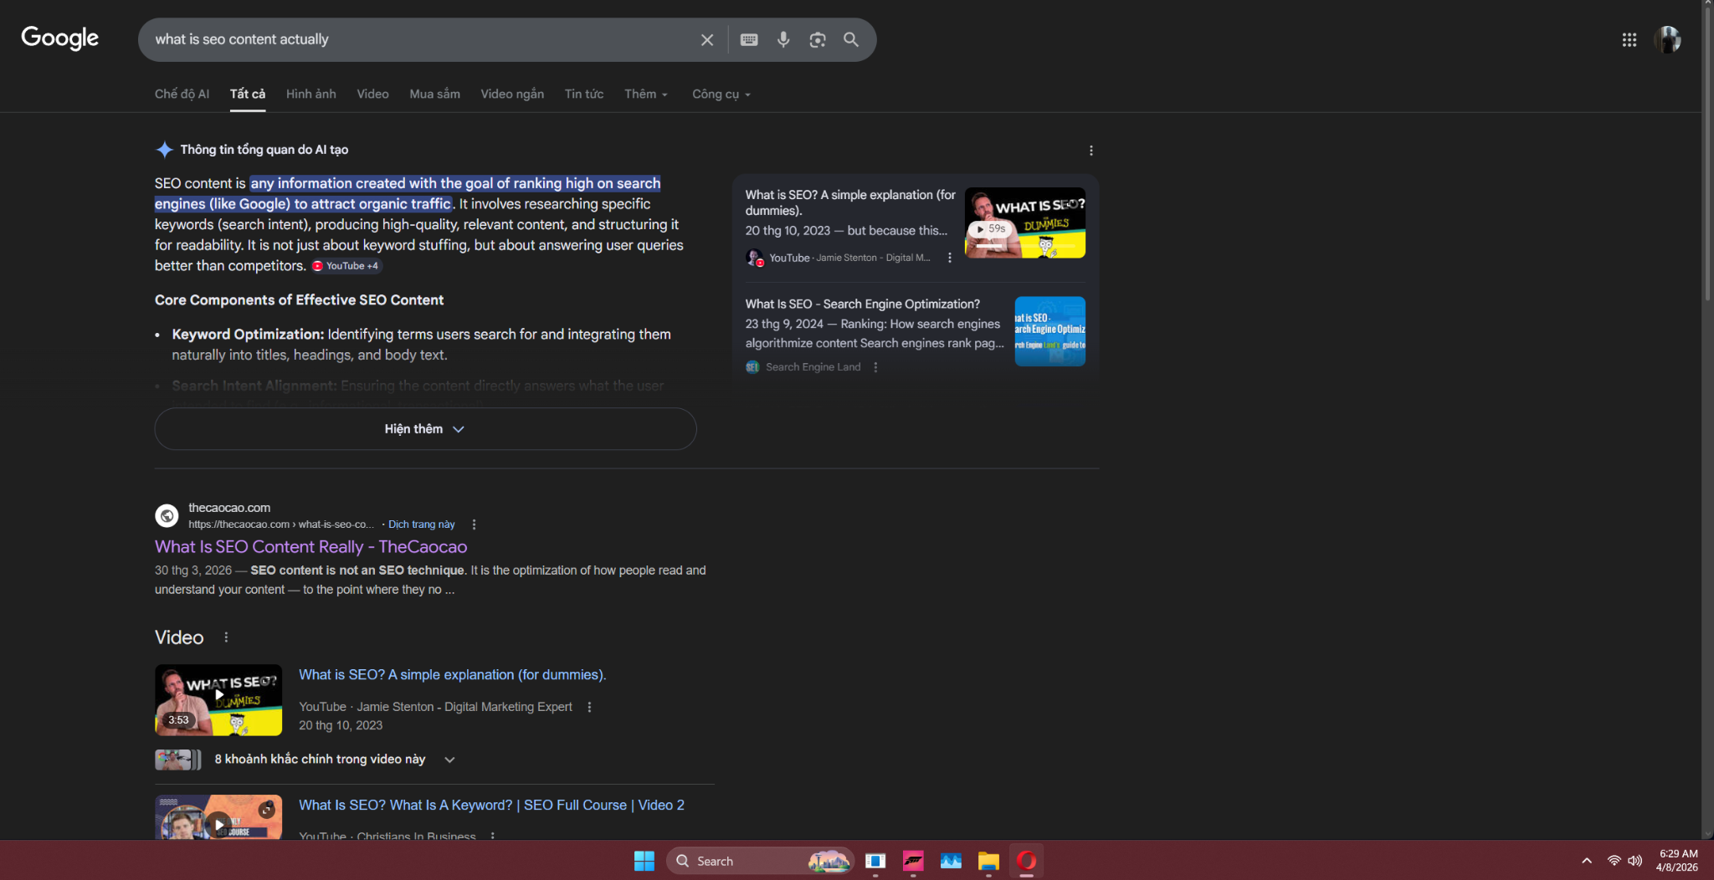Expand AI overview with Hiện thêm

425,429
